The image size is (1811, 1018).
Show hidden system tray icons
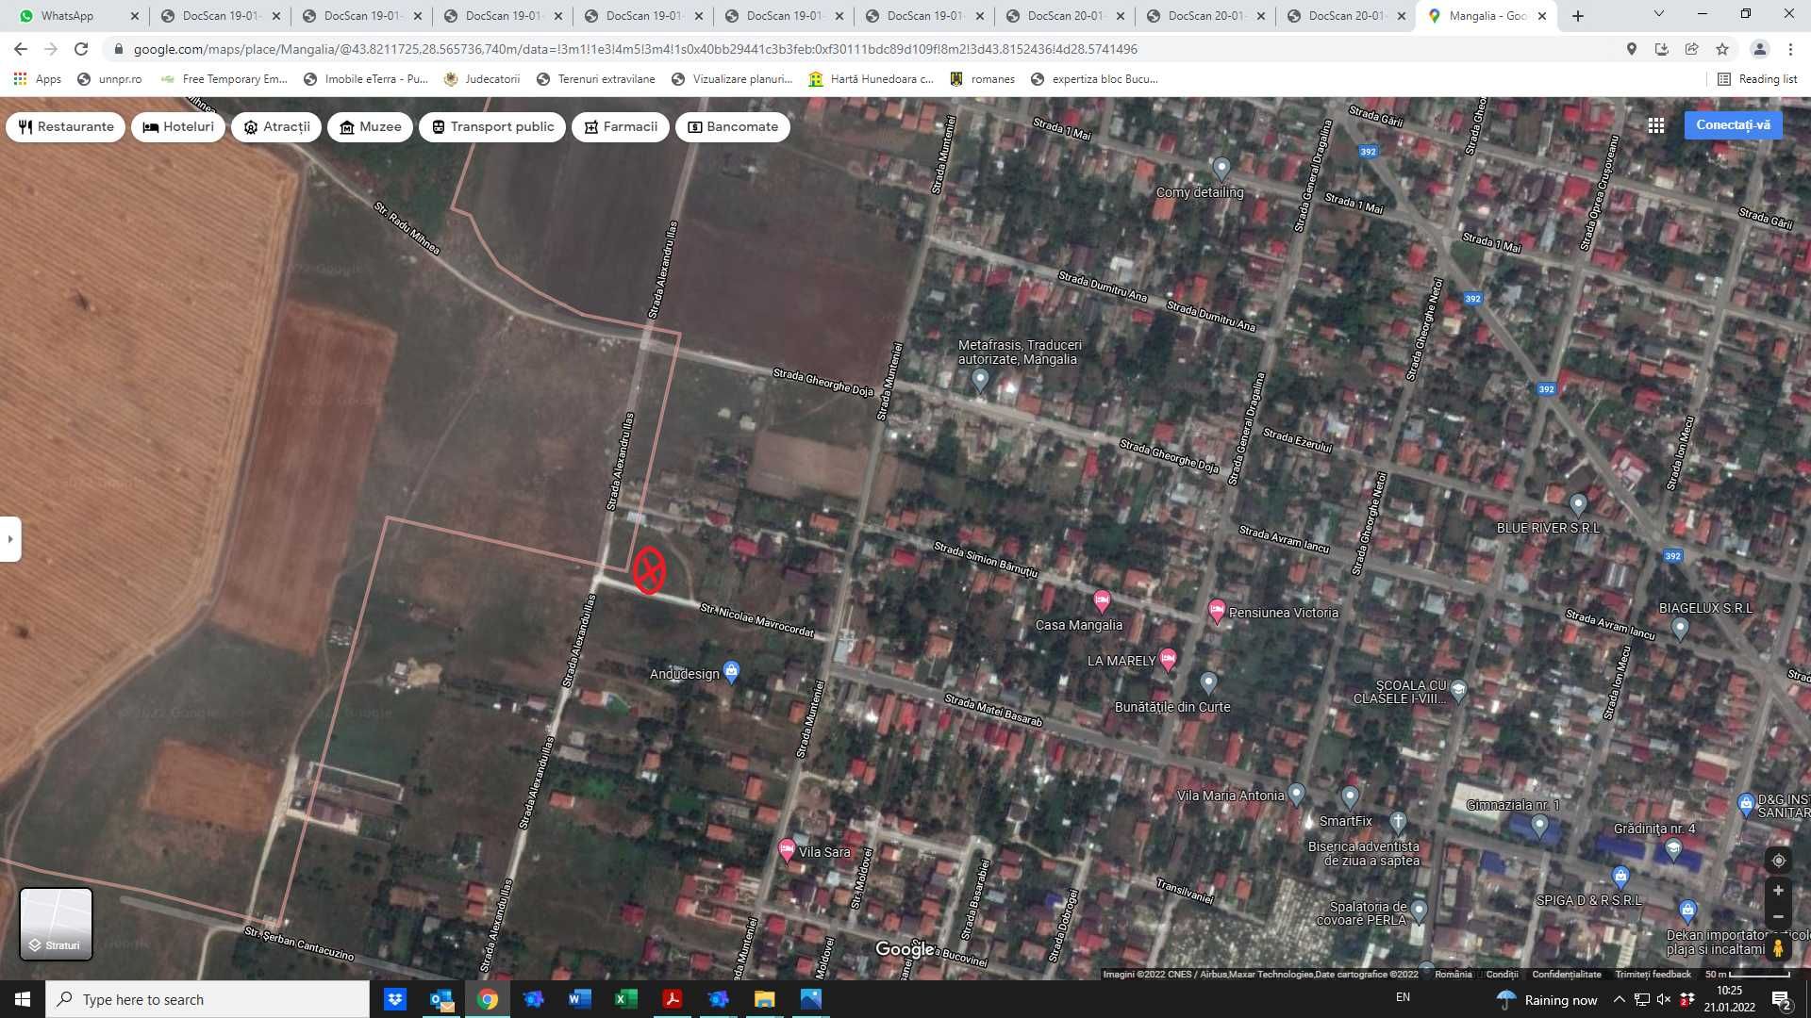pyautogui.click(x=1619, y=999)
